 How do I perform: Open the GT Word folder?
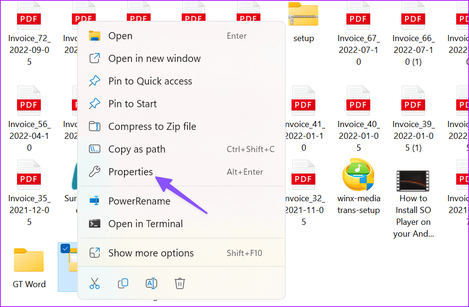[x=29, y=260]
